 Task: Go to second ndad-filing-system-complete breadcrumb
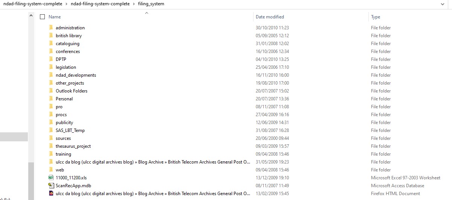pyautogui.click(x=100, y=4)
